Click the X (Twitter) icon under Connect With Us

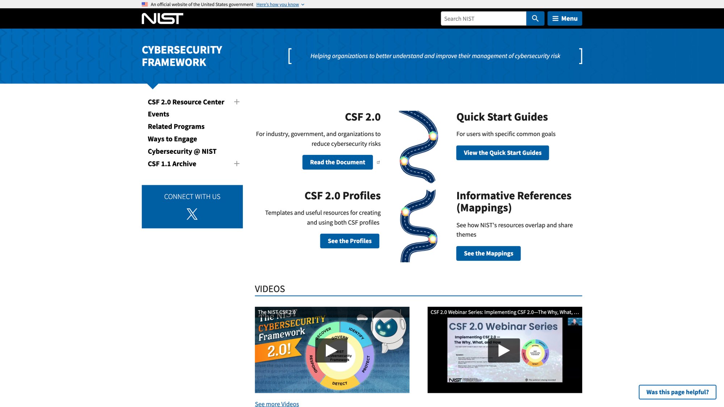pyautogui.click(x=192, y=214)
